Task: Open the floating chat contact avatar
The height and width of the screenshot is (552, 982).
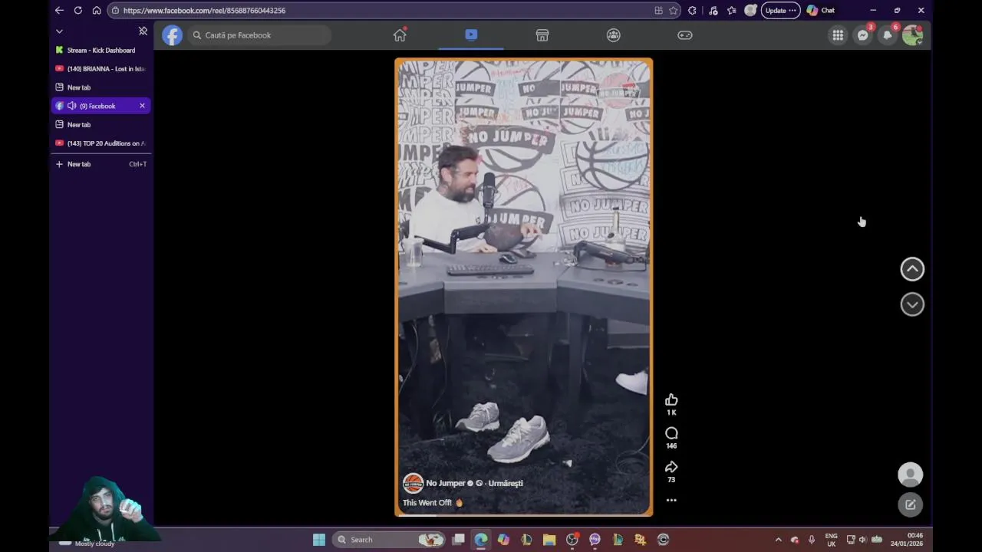Action: [x=911, y=475]
